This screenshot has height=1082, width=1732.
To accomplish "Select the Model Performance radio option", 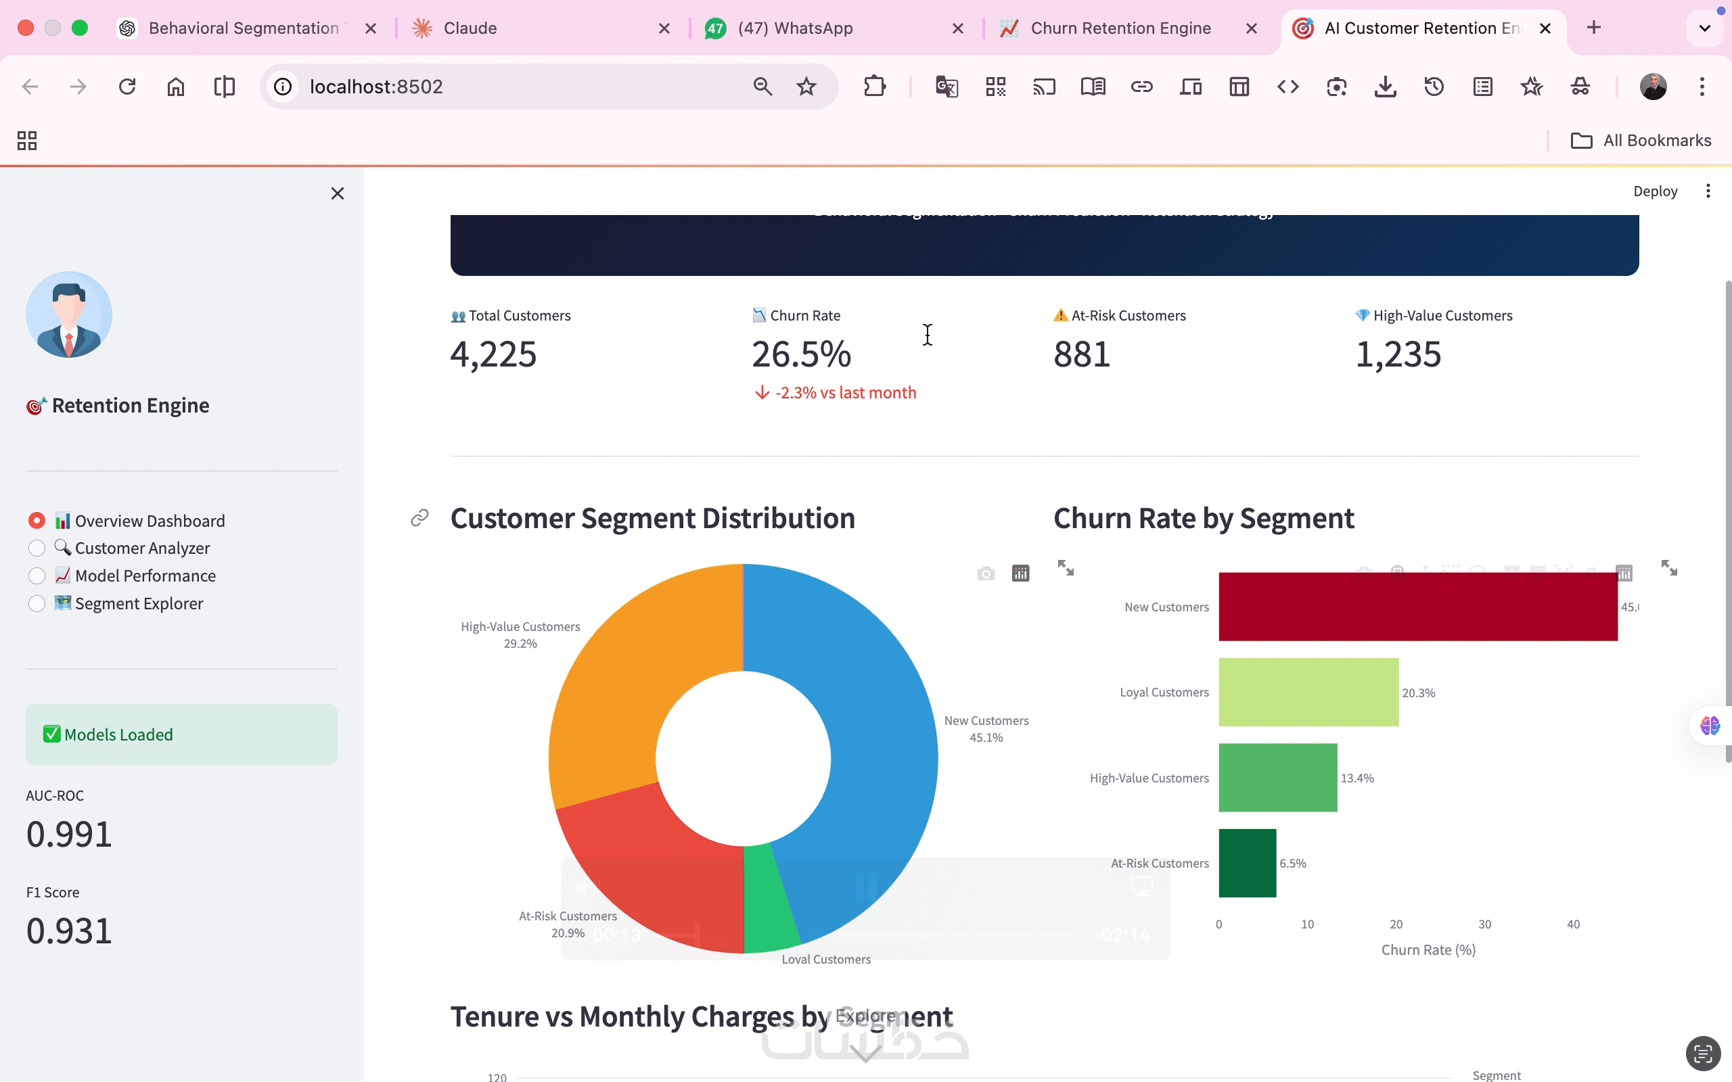I will coord(37,576).
